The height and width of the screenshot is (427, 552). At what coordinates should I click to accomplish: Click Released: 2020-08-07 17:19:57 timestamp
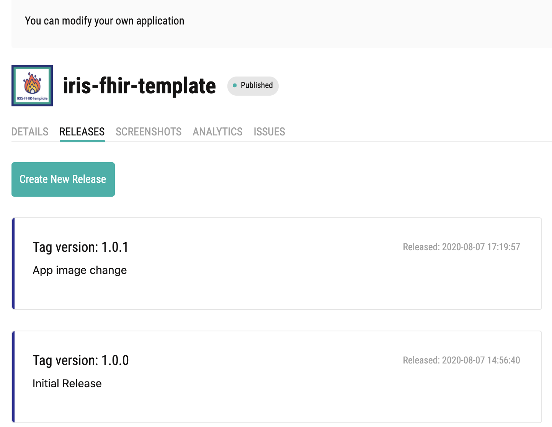click(461, 247)
